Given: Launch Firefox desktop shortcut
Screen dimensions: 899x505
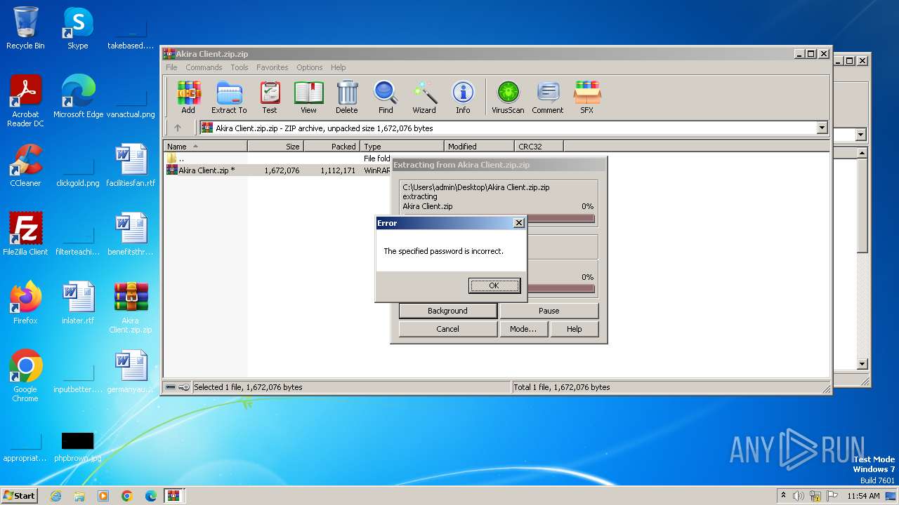Looking at the screenshot, I should 25,303.
